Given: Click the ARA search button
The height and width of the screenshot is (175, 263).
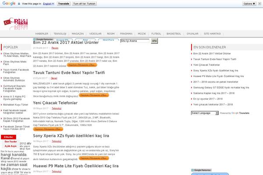Looking at the screenshot, I should click(154, 41).
